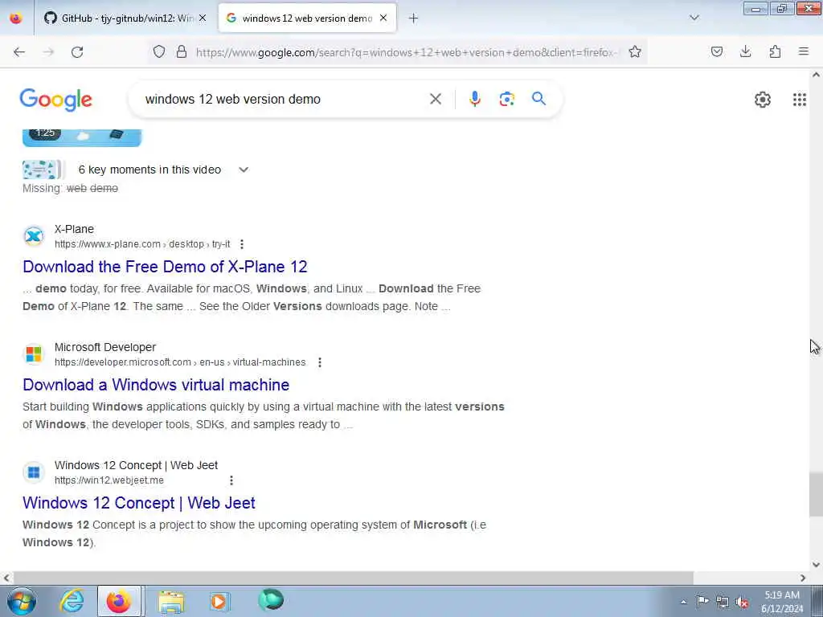
Task: Click the blue magnifier search button
Action: [538, 98]
